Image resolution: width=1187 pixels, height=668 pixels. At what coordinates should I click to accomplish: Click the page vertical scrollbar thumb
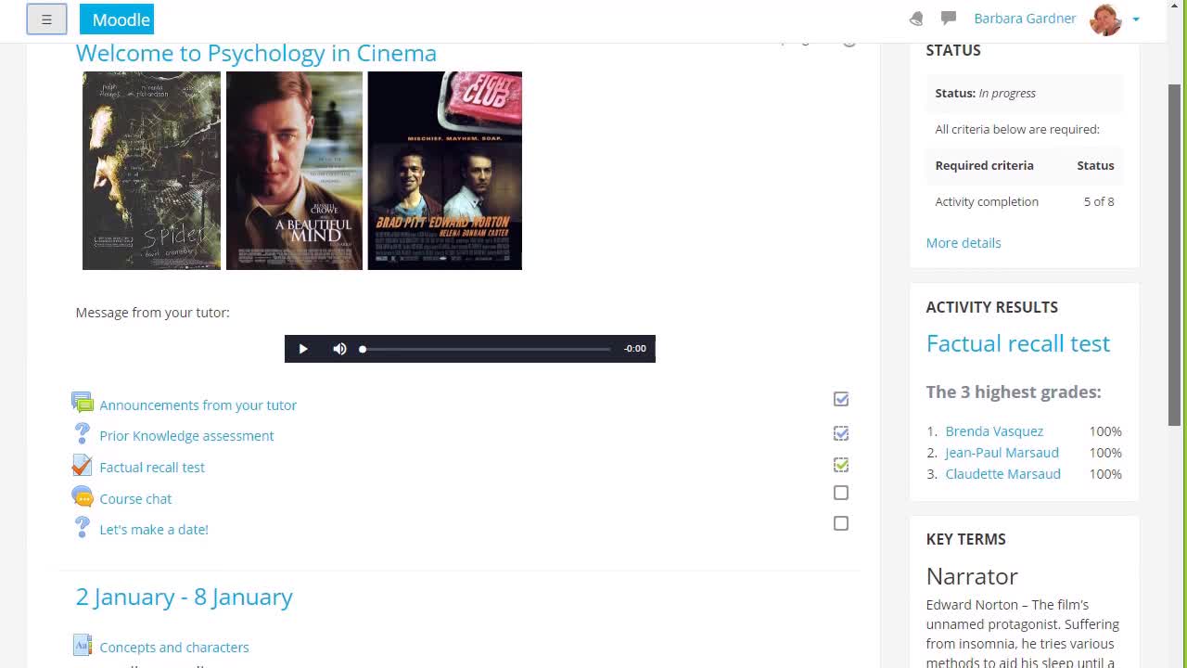(1174, 254)
